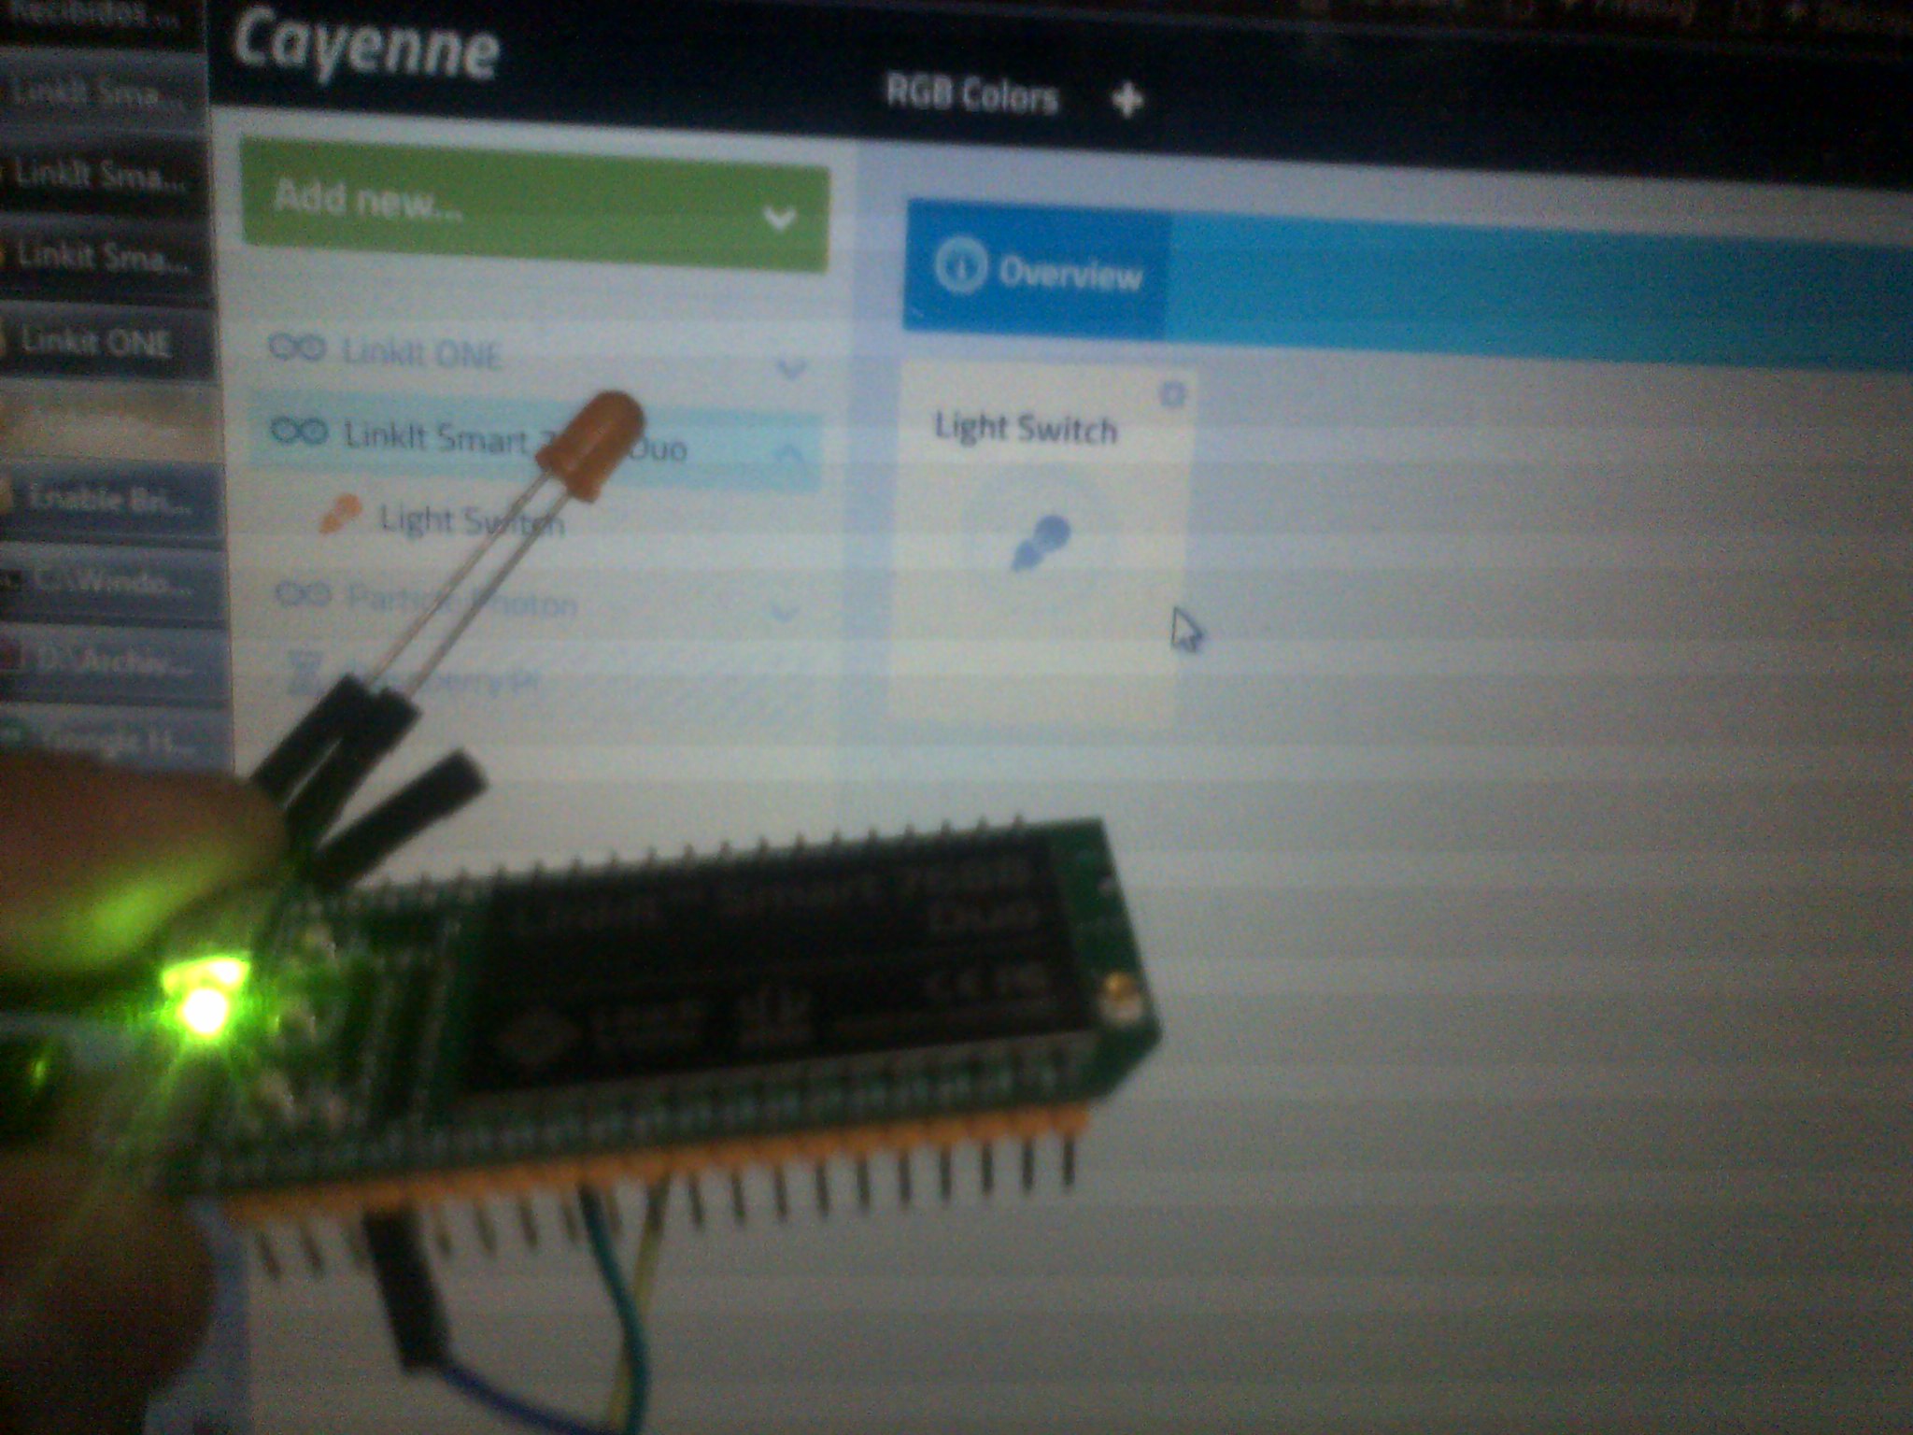This screenshot has height=1435, width=1913.
Task: Click the Light Switch widget title
Action: point(1026,429)
